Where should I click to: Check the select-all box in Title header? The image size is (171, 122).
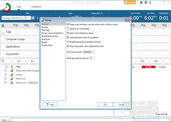tap(6, 67)
